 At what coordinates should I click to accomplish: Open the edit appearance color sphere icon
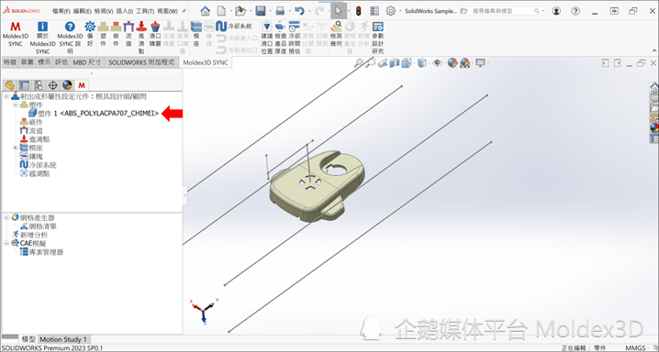tap(452, 63)
